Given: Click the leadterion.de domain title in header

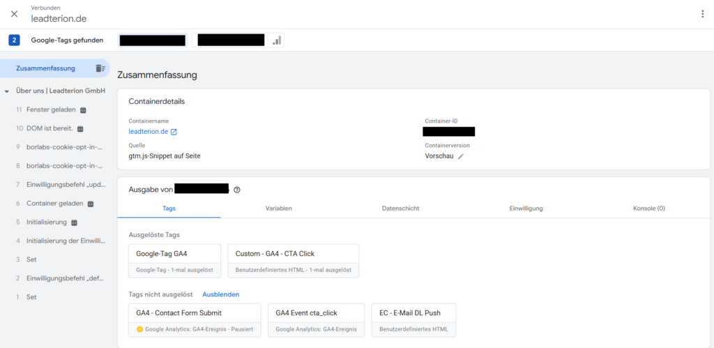Looking at the screenshot, I should (x=59, y=19).
